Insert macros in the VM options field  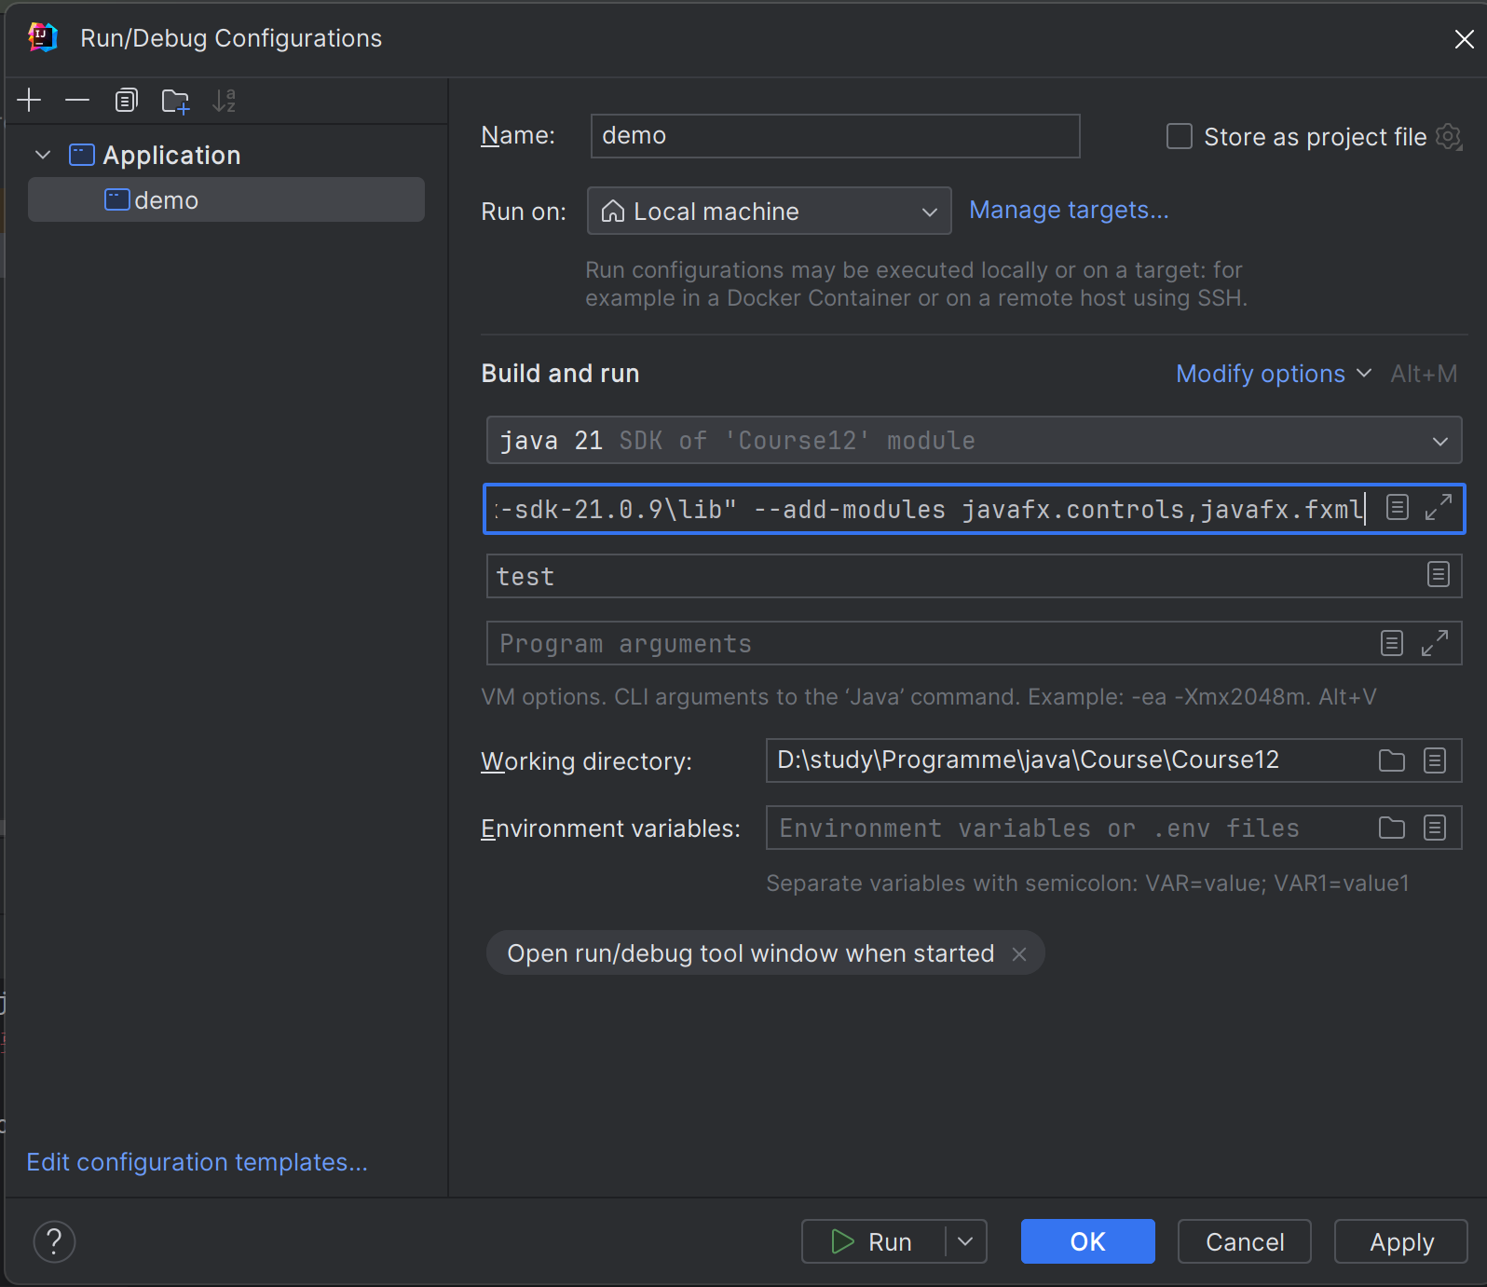(1398, 508)
